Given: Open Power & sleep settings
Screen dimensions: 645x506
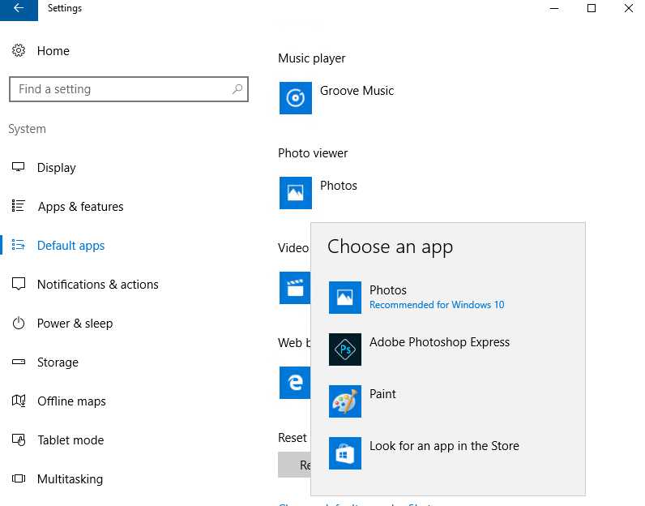Looking at the screenshot, I should (x=75, y=324).
